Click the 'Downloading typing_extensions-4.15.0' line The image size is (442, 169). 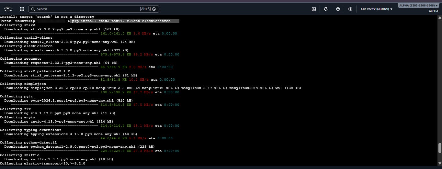pos(71,134)
